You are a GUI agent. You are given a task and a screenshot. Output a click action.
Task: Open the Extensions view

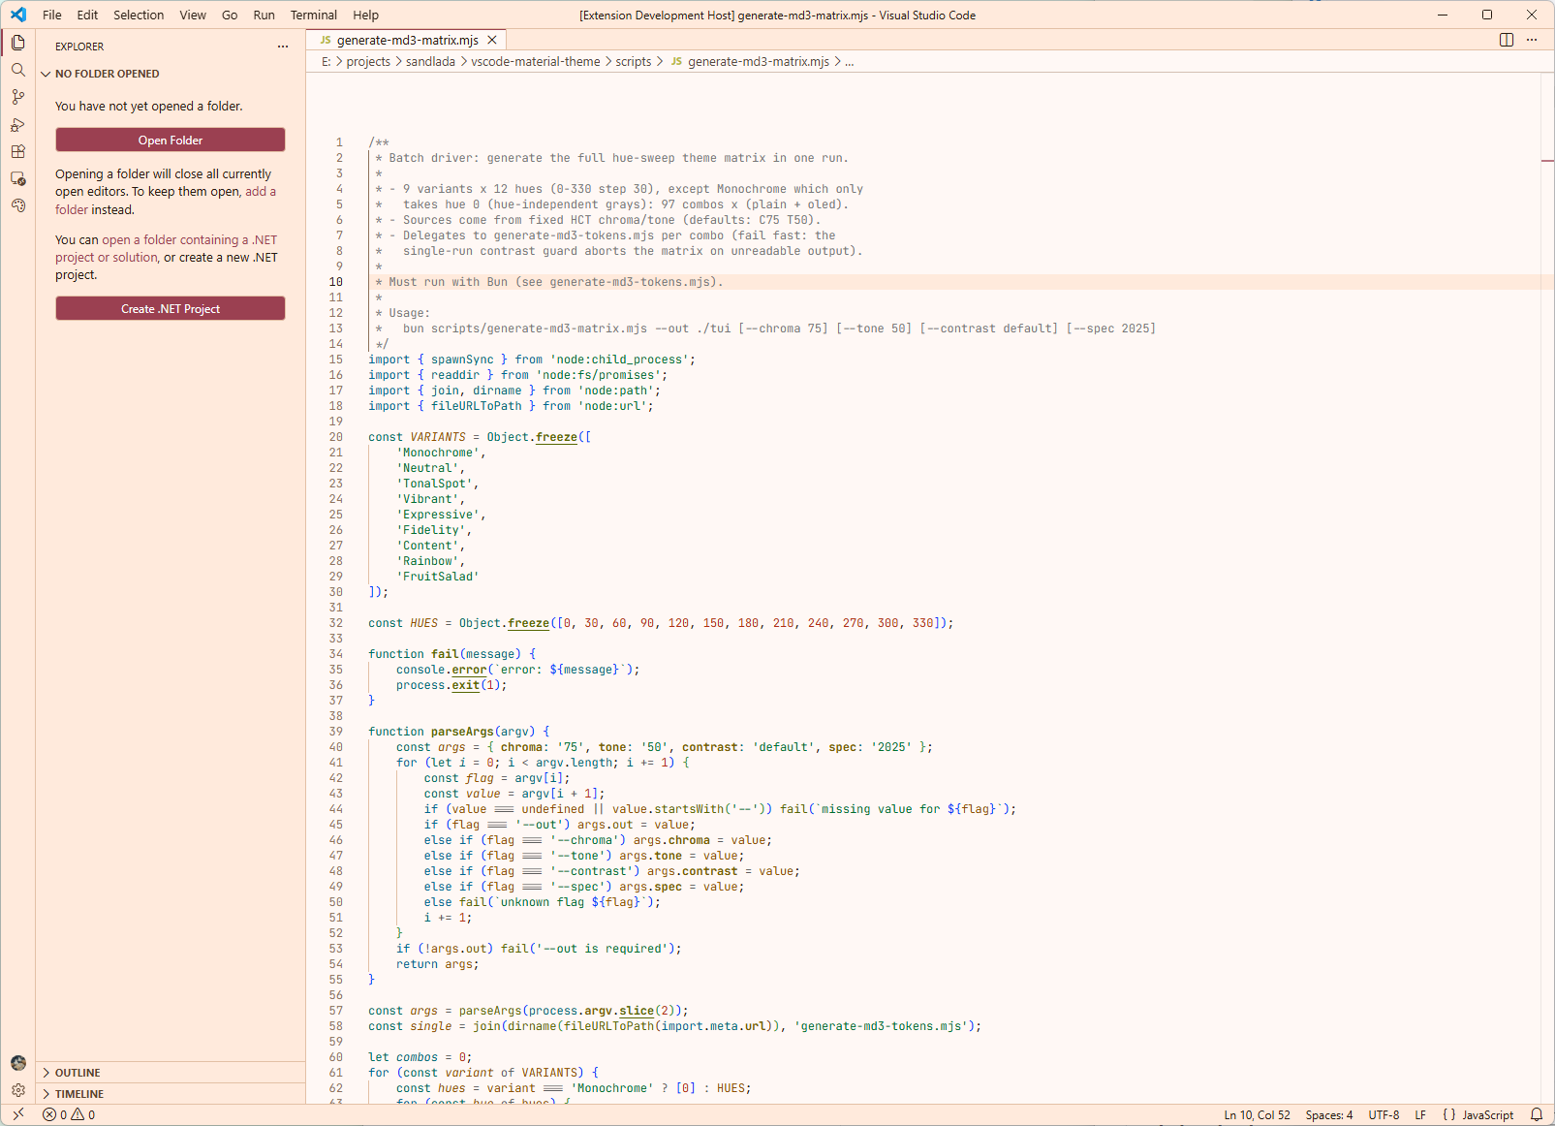(17, 151)
